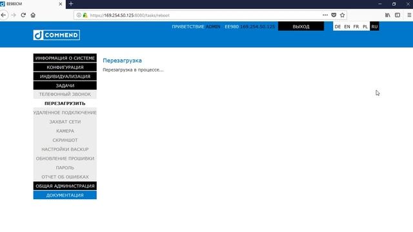Select НАСТРОЙКИ BACKUP submenu item

click(65, 149)
